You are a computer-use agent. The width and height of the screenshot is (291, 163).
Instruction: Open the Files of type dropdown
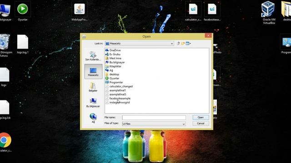pyautogui.click(x=154, y=124)
